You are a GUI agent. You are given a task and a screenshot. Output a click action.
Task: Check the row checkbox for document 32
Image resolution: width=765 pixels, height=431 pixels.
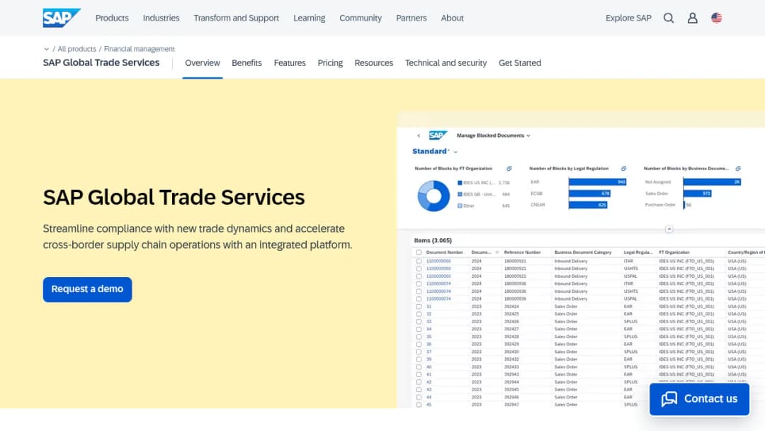point(419,314)
